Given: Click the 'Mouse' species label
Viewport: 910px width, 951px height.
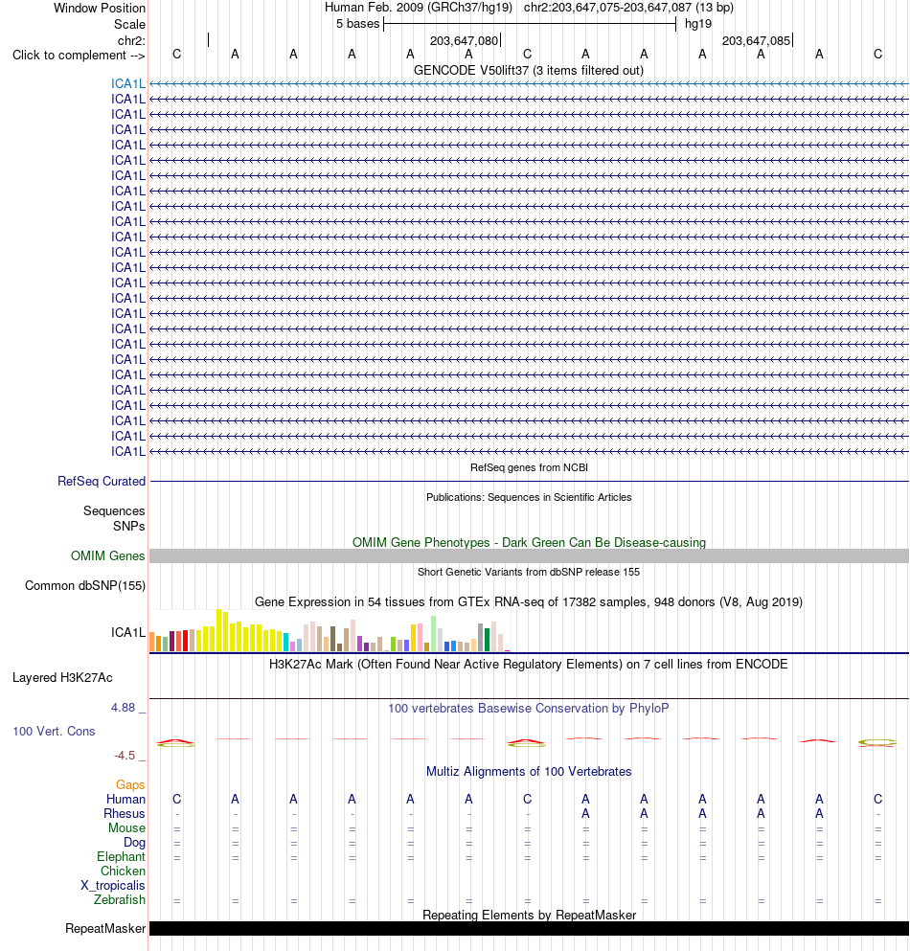Looking at the screenshot, I should pyautogui.click(x=126, y=827).
